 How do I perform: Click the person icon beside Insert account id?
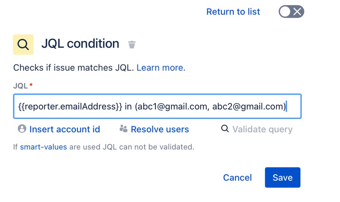coord(22,128)
